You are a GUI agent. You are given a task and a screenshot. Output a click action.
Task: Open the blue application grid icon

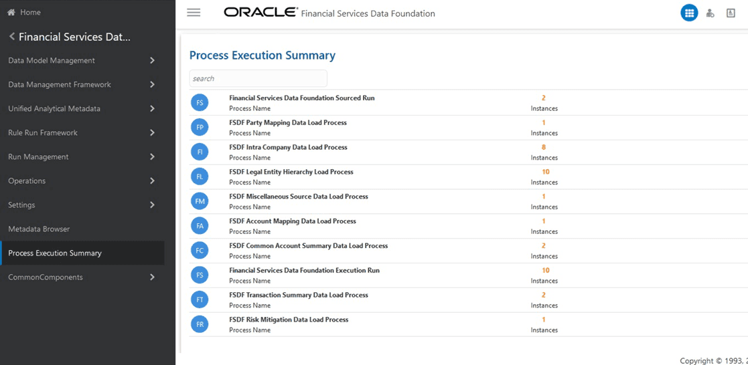[689, 13]
